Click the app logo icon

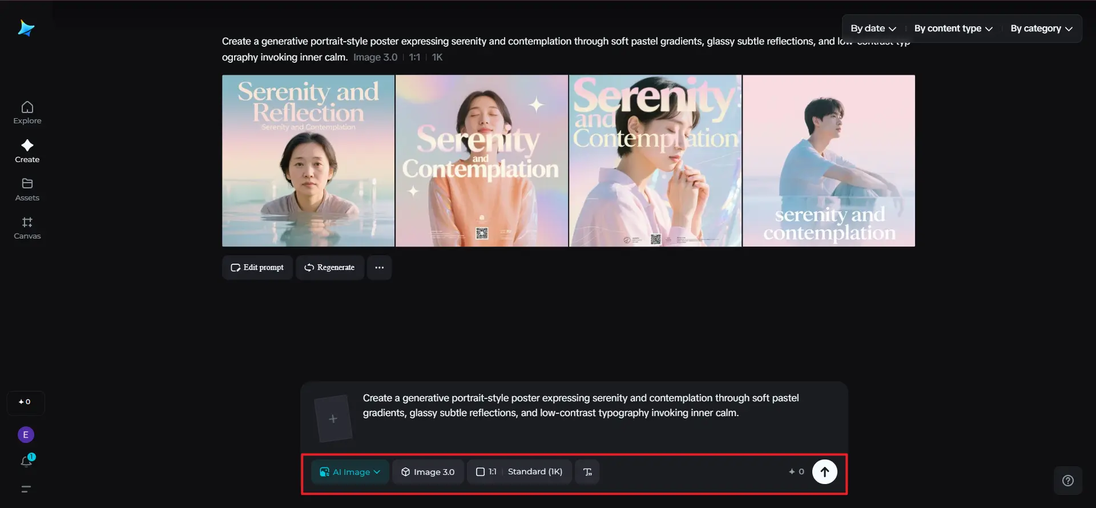pos(26,28)
